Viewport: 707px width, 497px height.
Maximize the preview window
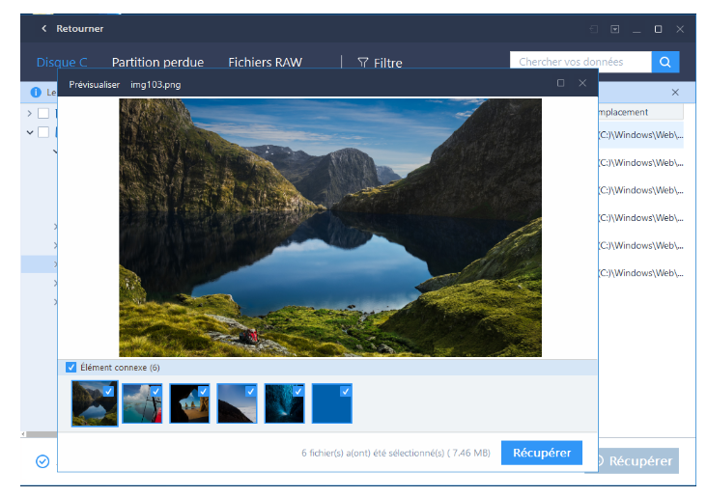560,84
